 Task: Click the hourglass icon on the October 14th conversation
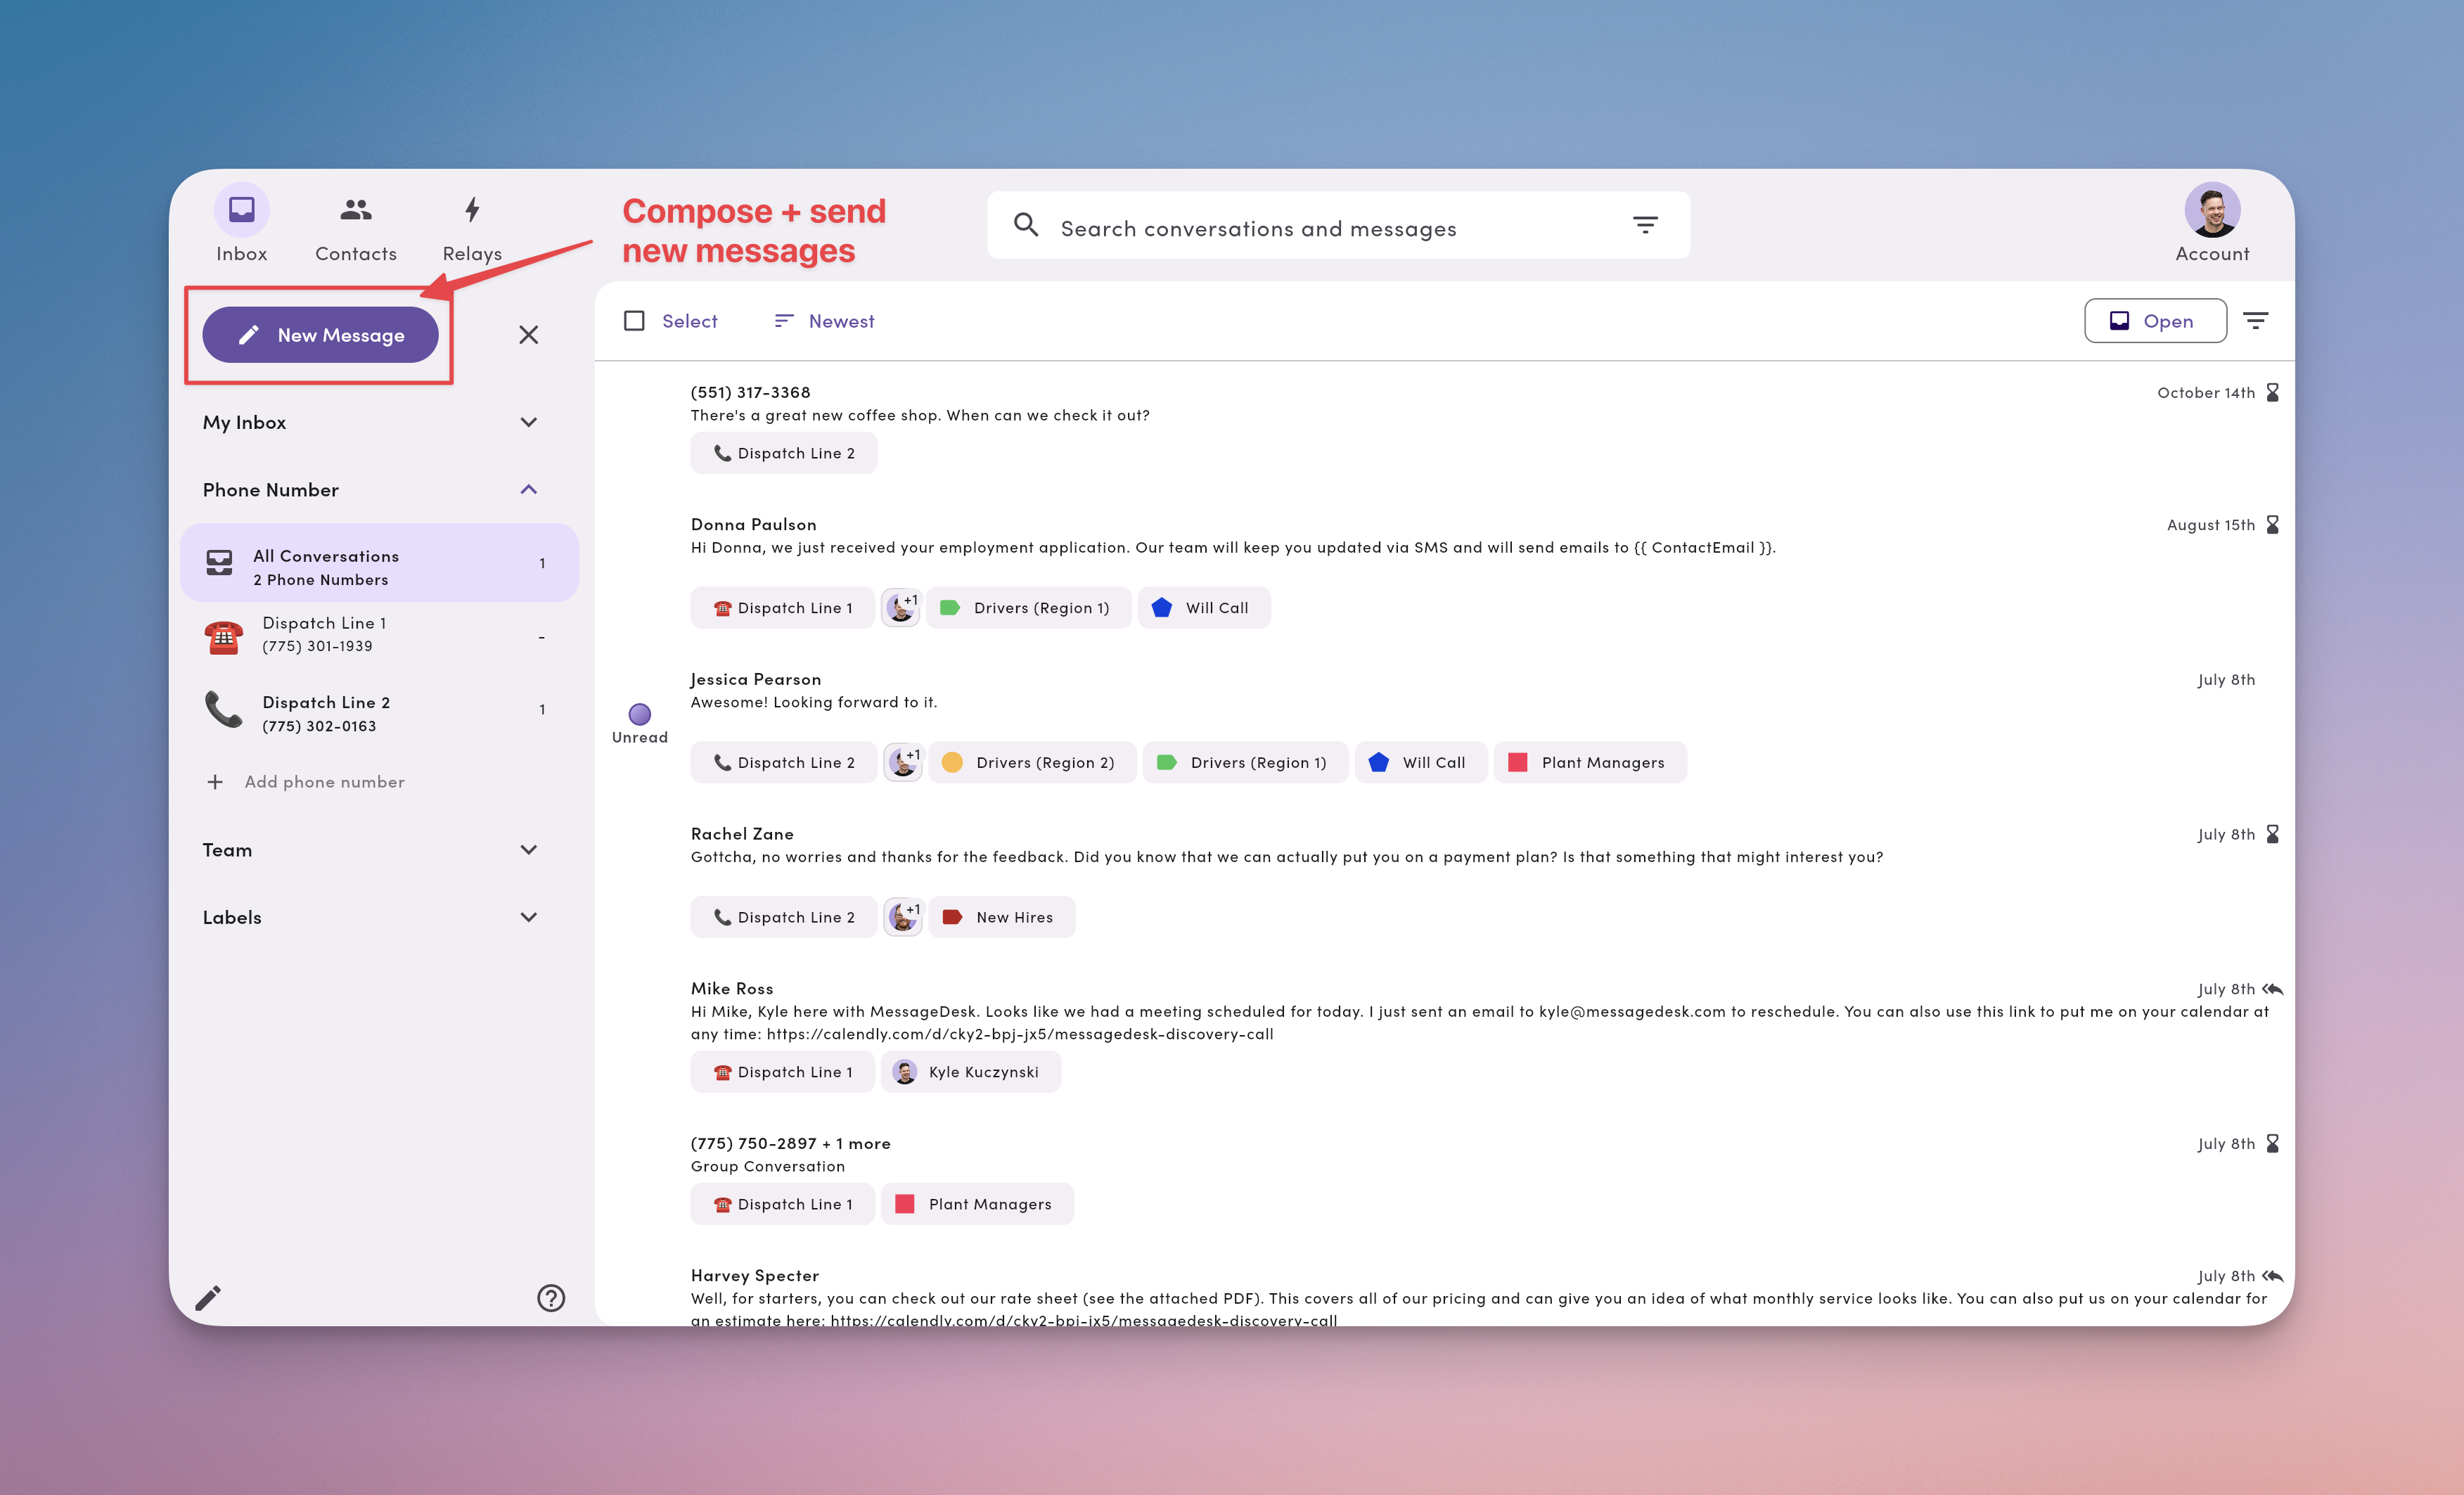tap(2272, 392)
